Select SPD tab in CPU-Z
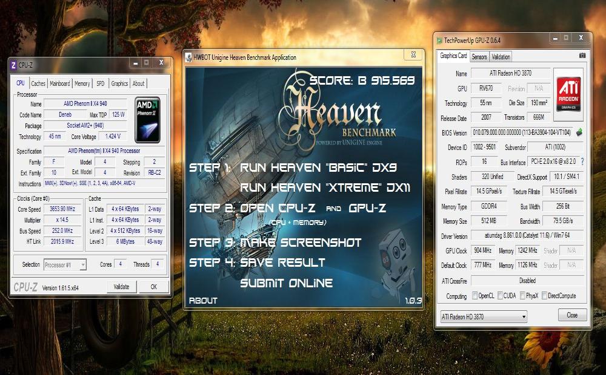This screenshot has width=606, height=375. pos(101,83)
